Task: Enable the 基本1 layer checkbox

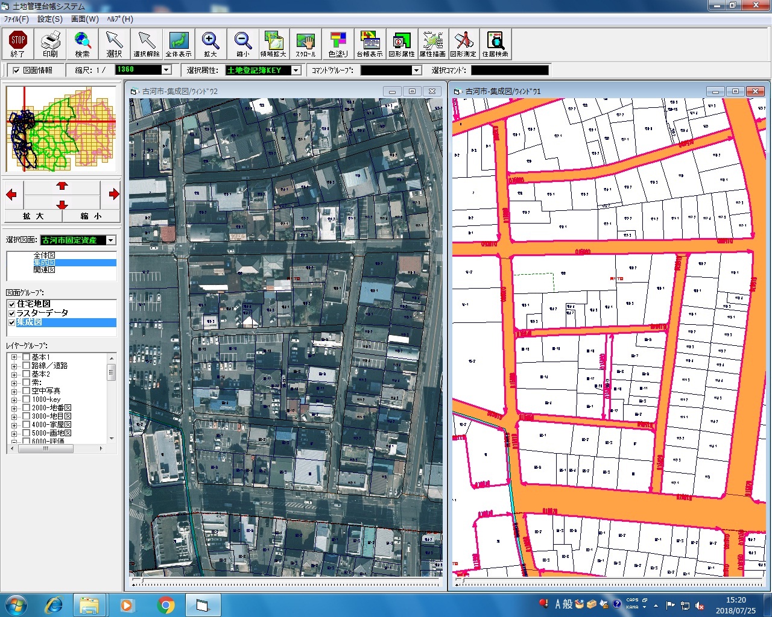Action: click(x=26, y=357)
